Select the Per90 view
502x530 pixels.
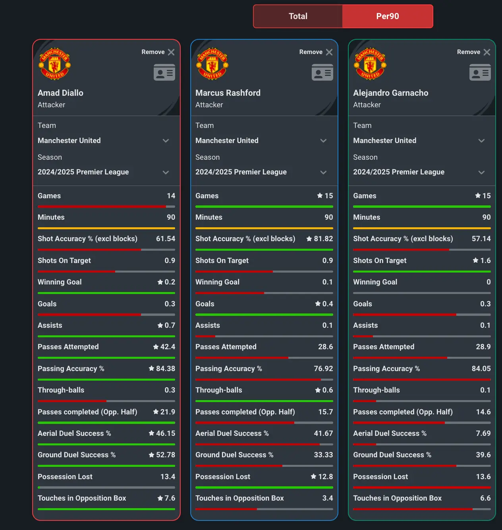(x=388, y=16)
